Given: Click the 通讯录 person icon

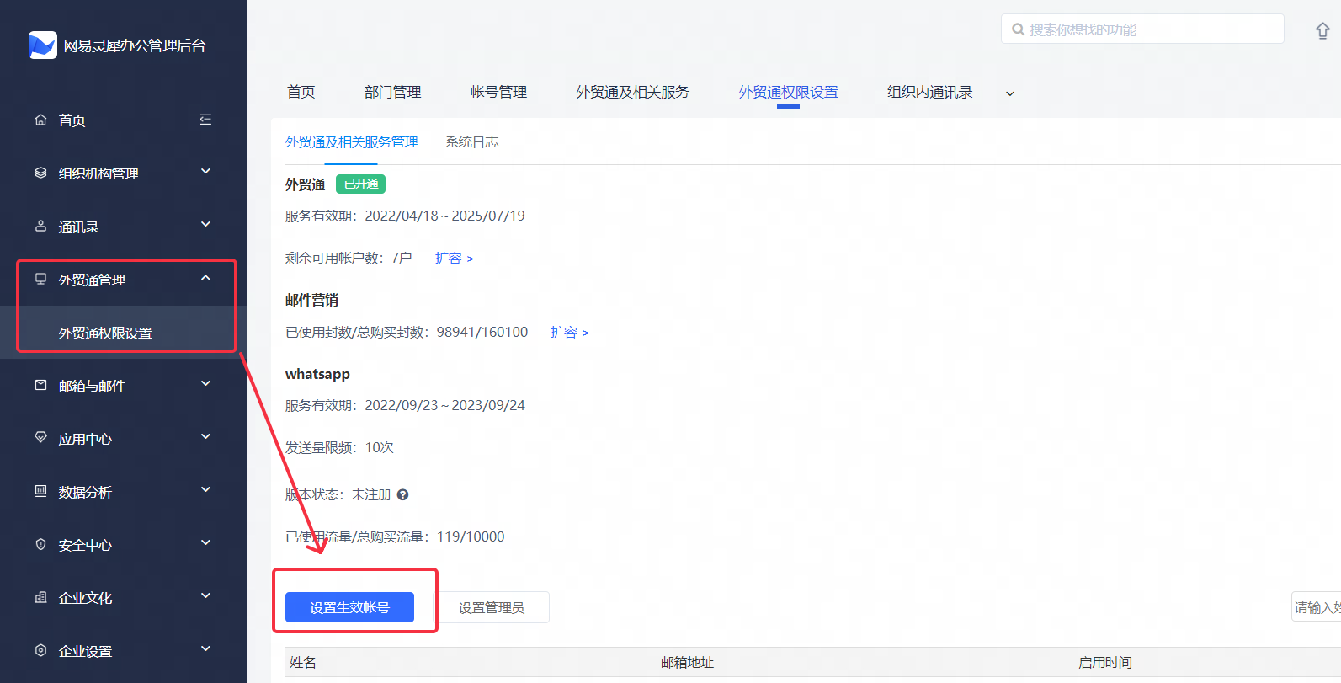Looking at the screenshot, I should click(x=40, y=226).
